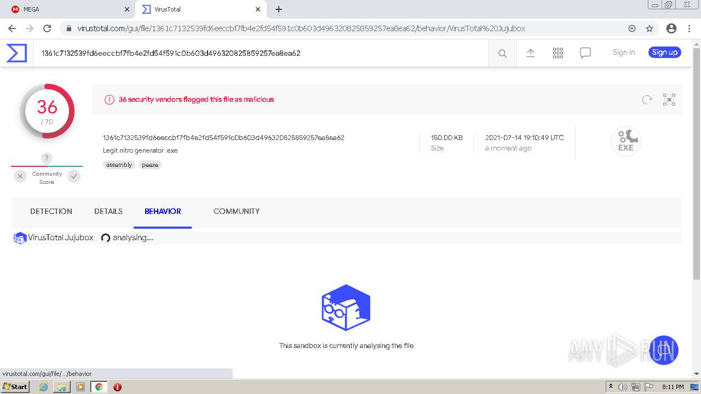701x394 pixels.
Task: Click the 150.00 KB size value
Action: pyautogui.click(x=446, y=138)
